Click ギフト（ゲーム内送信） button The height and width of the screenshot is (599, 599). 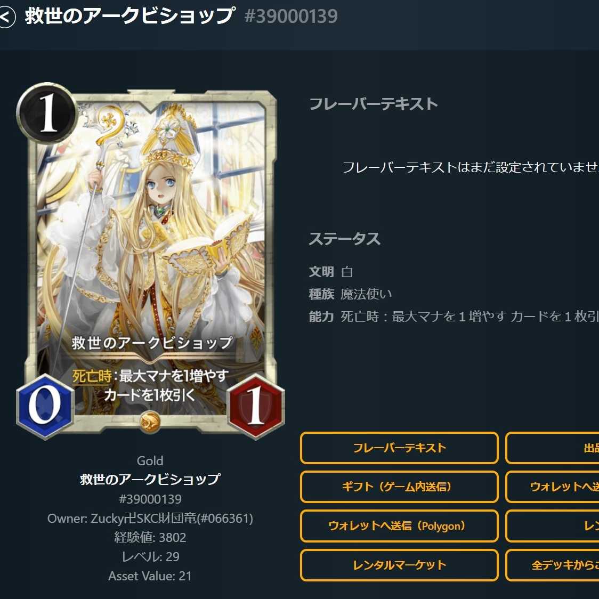click(x=399, y=487)
